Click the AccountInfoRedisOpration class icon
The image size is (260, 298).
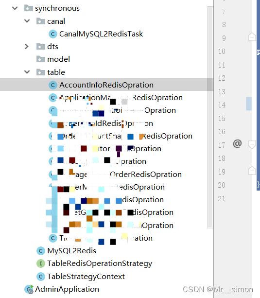tap(53, 85)
